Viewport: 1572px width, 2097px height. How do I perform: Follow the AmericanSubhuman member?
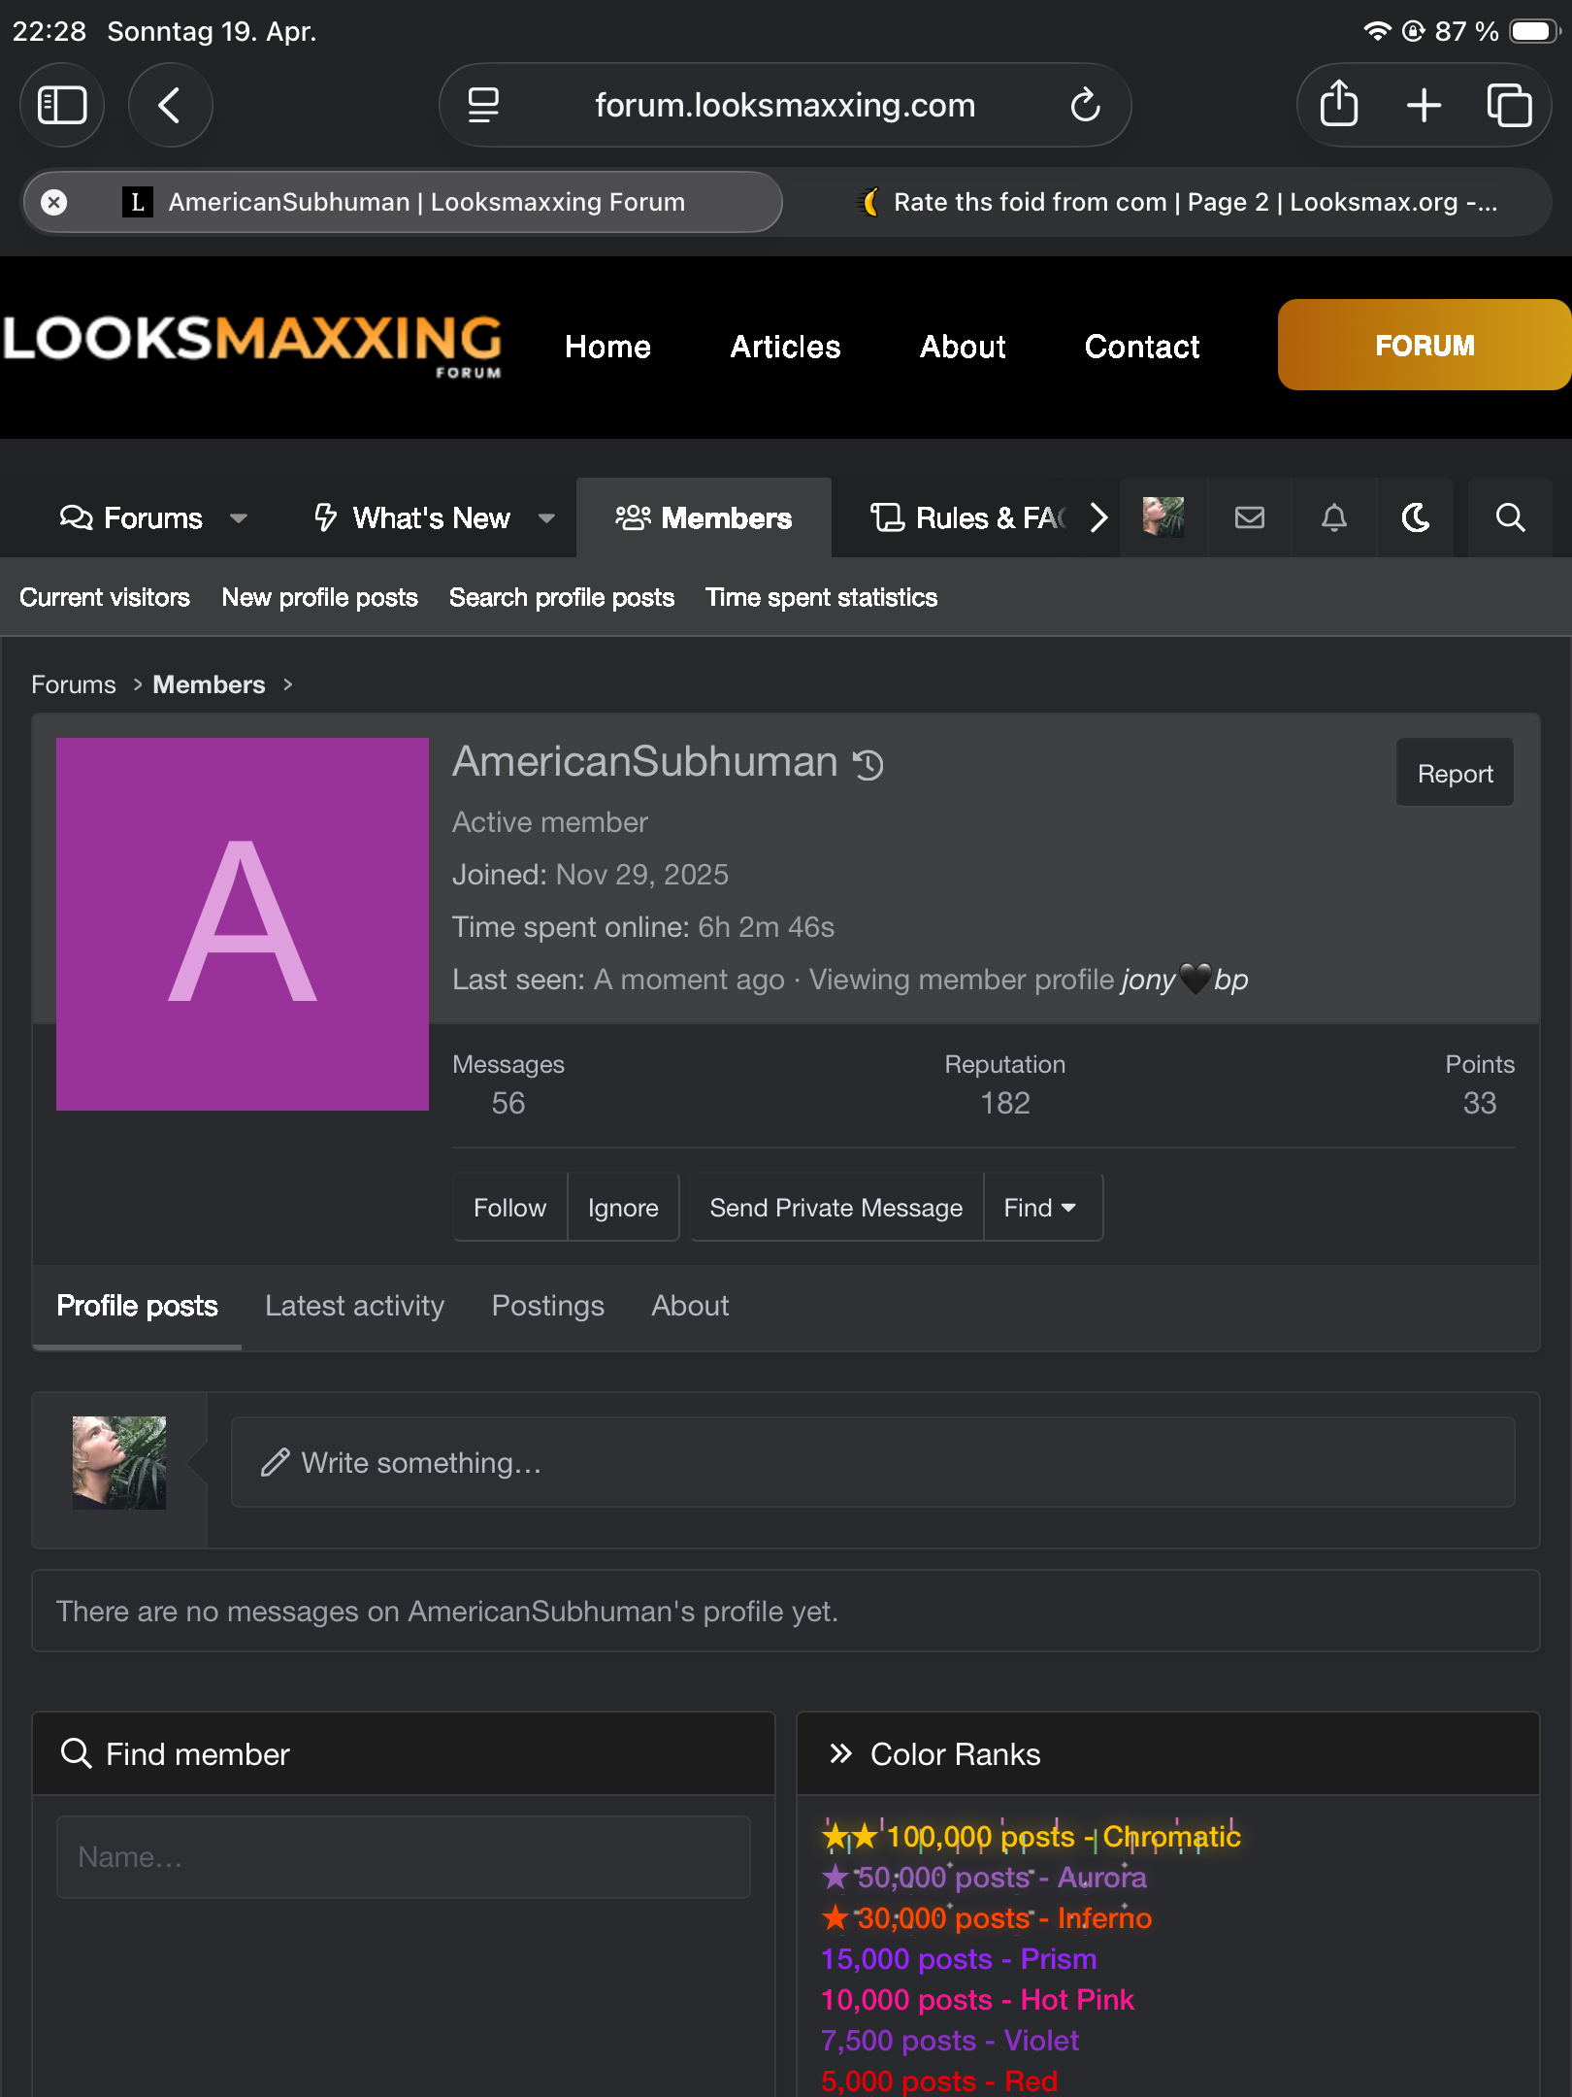[x=509, y=1207]
